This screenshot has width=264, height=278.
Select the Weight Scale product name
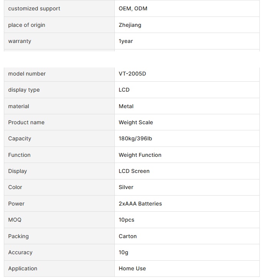(x=136, y=122)
